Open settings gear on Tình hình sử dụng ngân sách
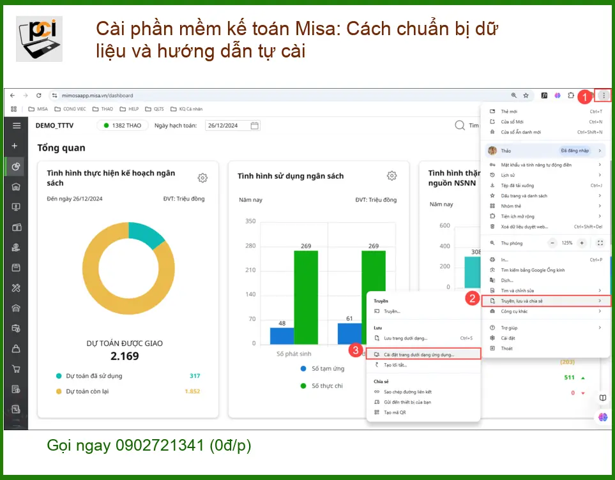 pyautogui.click(x=392, y=176)
